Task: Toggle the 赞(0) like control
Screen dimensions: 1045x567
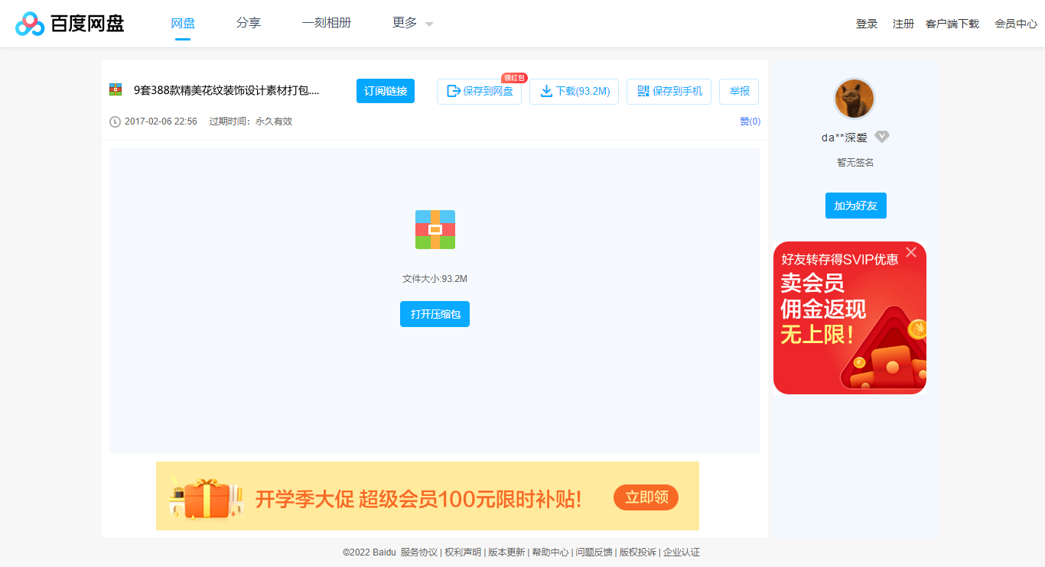Action: point(749,121)
